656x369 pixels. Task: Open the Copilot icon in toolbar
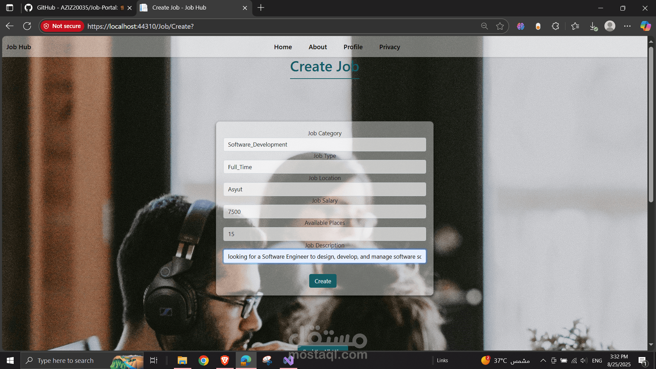tap(645, 26)
